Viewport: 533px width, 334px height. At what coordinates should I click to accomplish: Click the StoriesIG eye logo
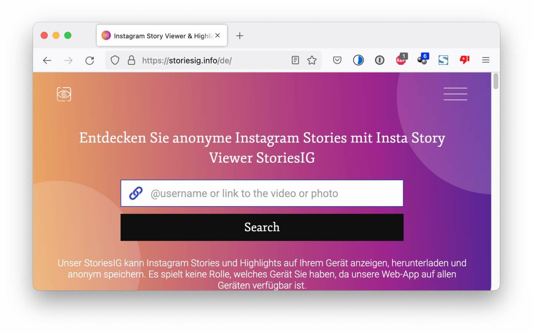[64, 94]
